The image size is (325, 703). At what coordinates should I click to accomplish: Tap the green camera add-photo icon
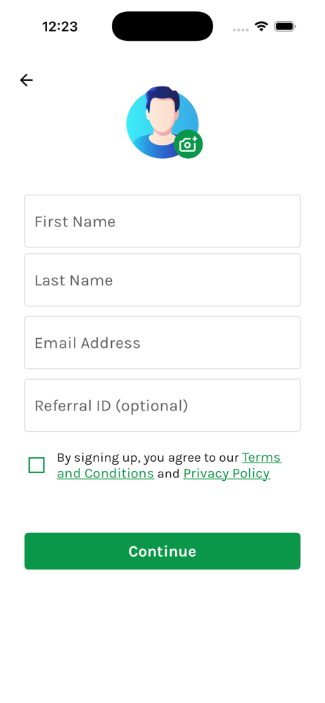188,144
